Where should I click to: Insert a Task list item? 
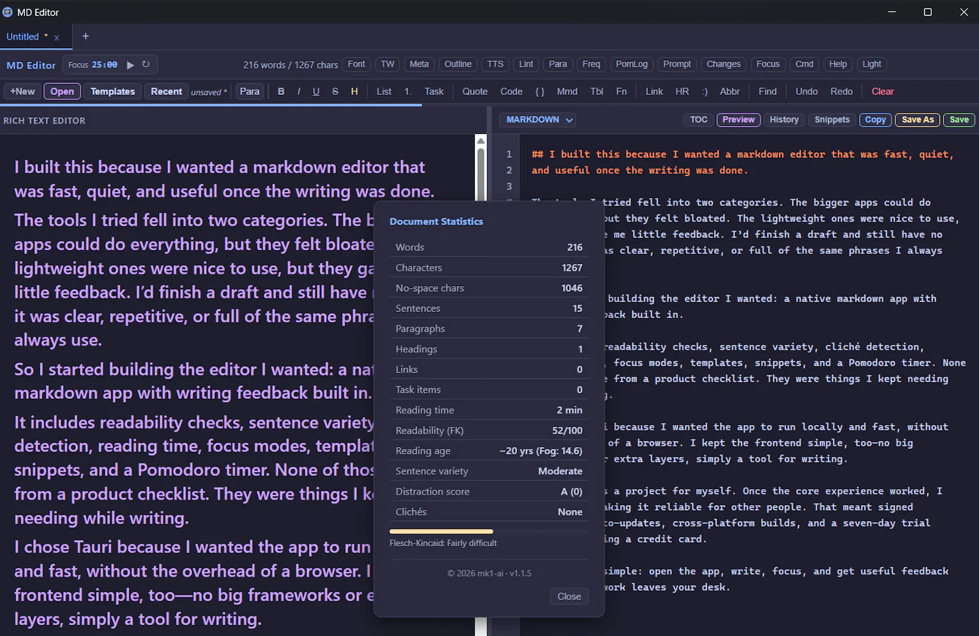(x=434, y=91)
